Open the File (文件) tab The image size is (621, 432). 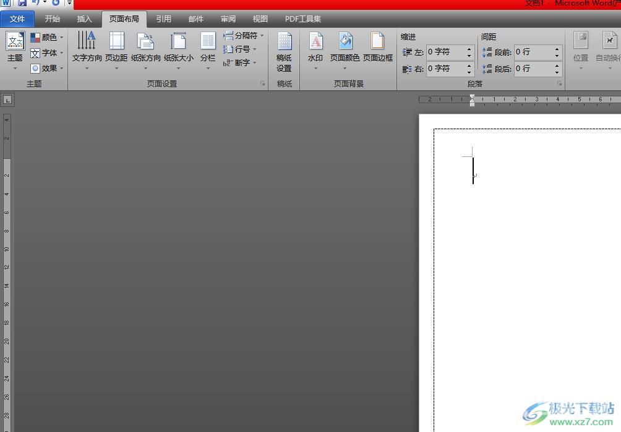[17, 19]
